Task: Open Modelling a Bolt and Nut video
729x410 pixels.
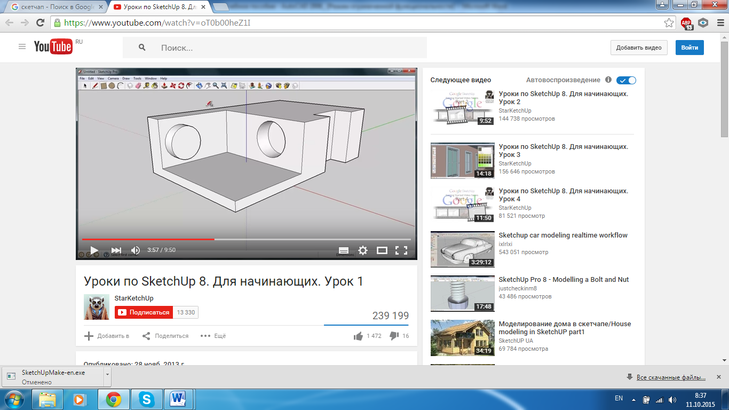Action: (564, 279)
